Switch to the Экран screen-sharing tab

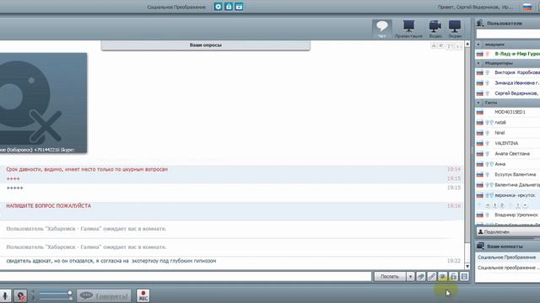[455, 29]
